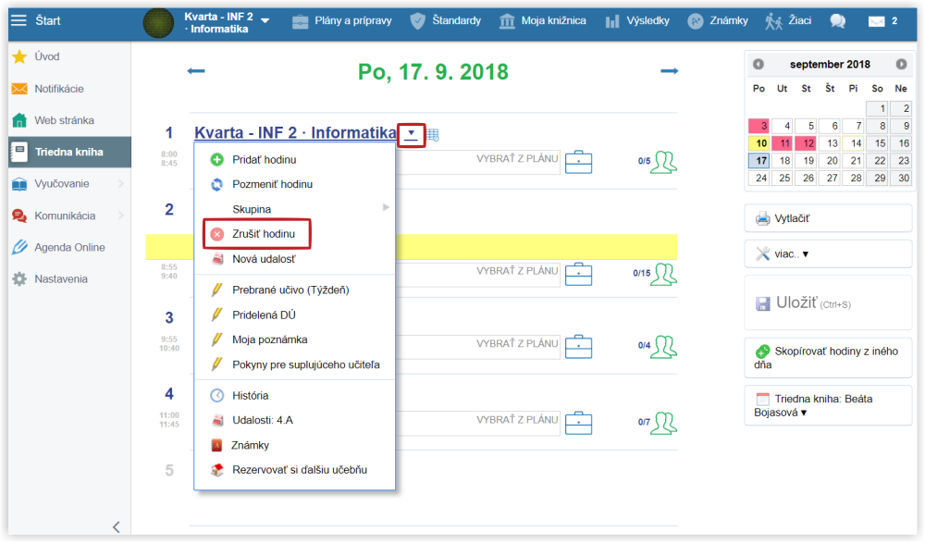Expand Komunikácia sidebar item
The width and height of the screenshot is (925, 543).
click(x=69, y=216)
